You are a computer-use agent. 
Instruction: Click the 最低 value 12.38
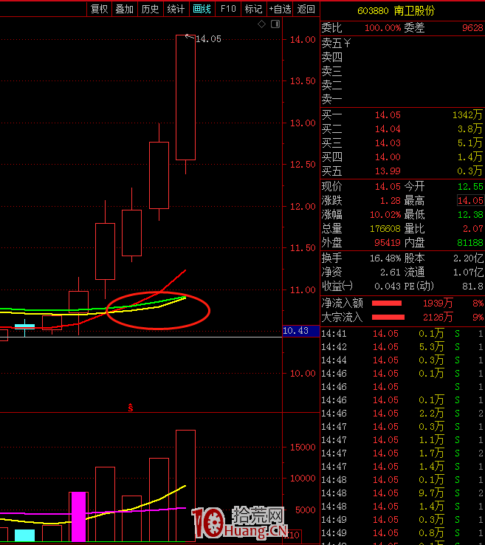(x=470, y=215)
